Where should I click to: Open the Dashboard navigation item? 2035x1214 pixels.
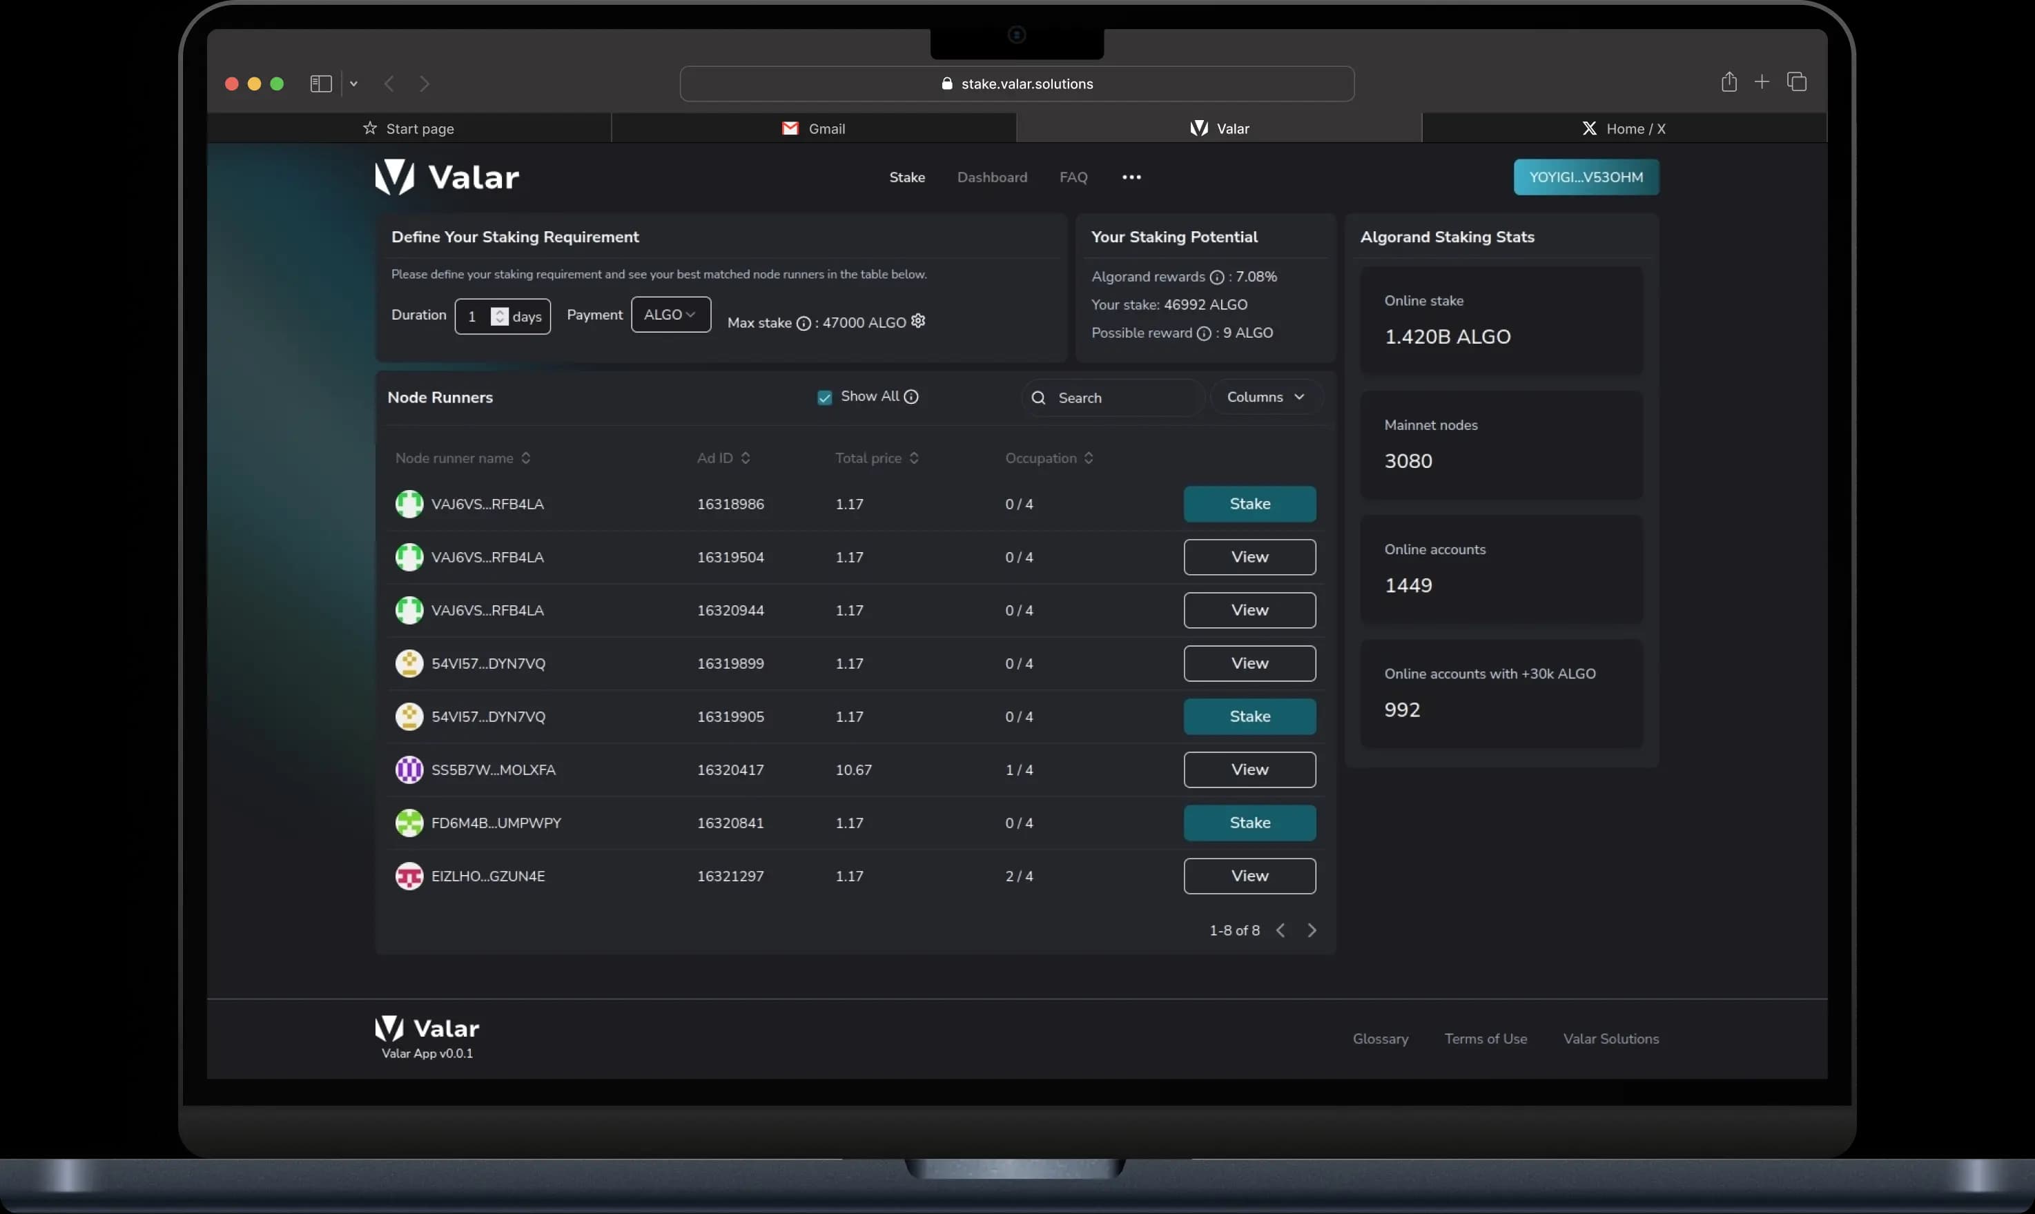993,177
